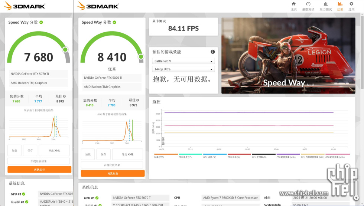Click gauge knob on the 8 410 score dial
Viewport: 364px width, 206px height.
pyautogui.click(x=141, y=56)
